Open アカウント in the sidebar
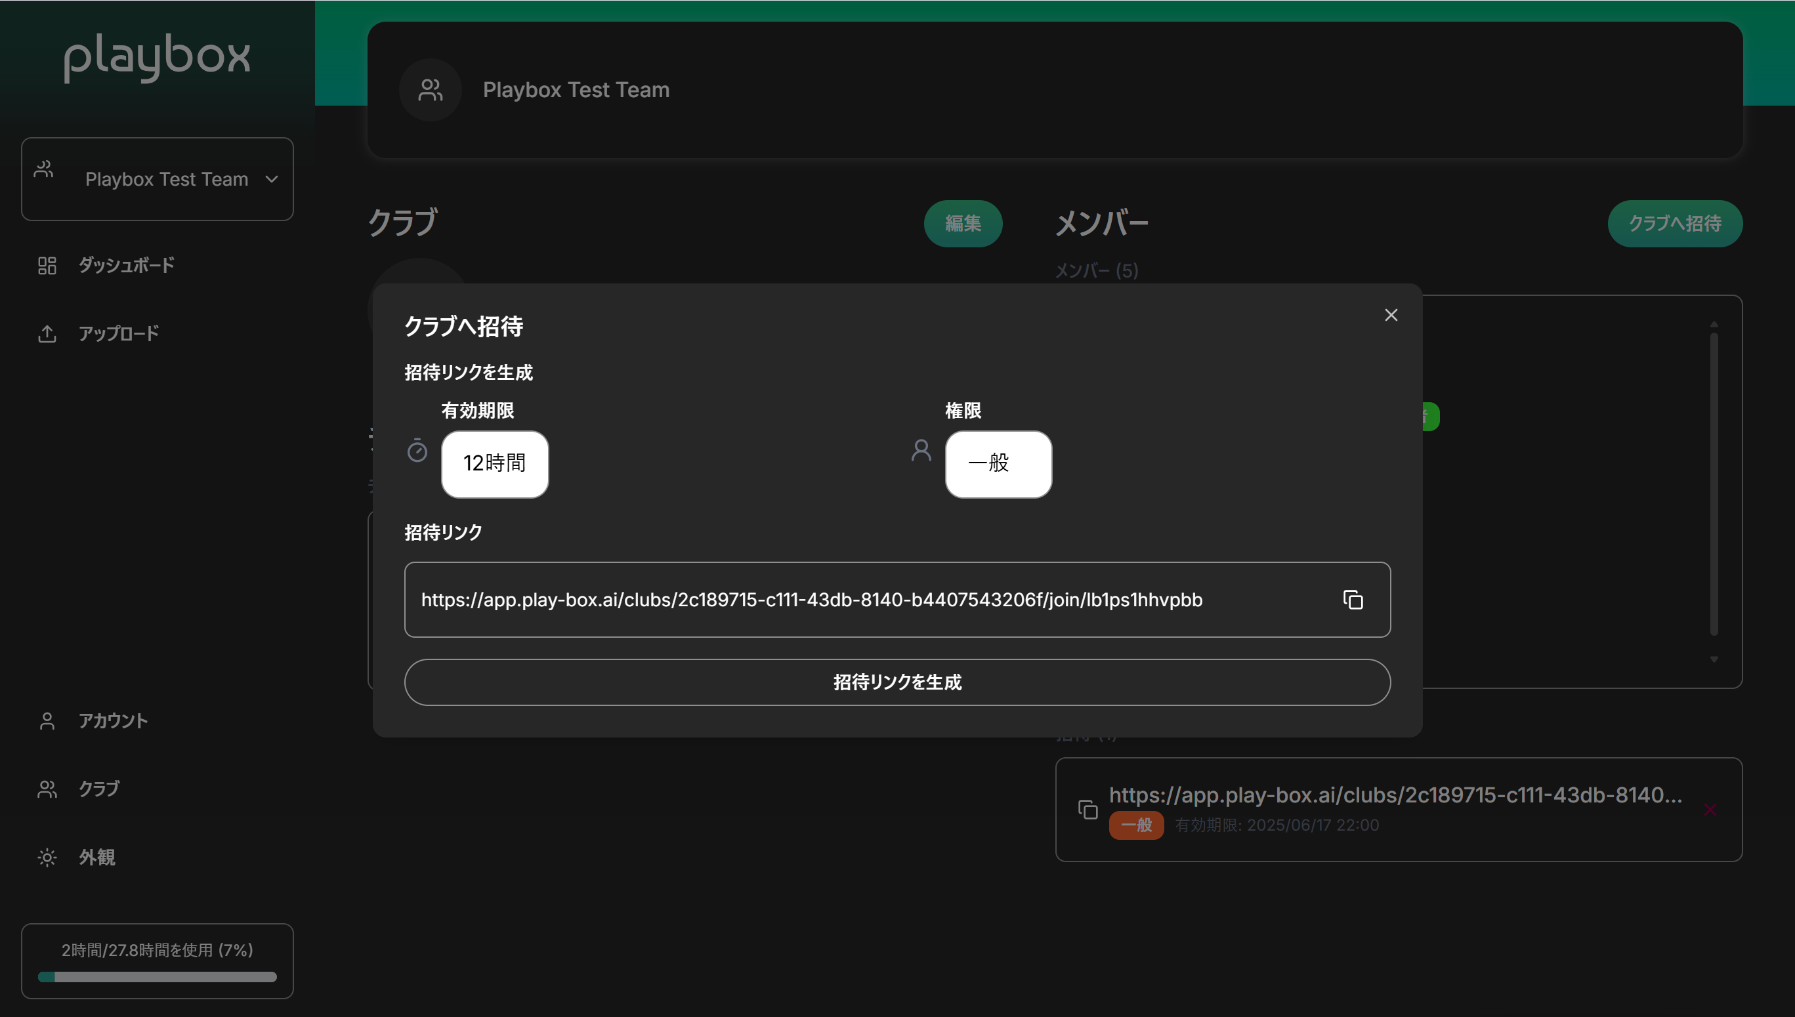Image resolution: width=1795 pixels, height=1017 pixels. click(112, 721)
